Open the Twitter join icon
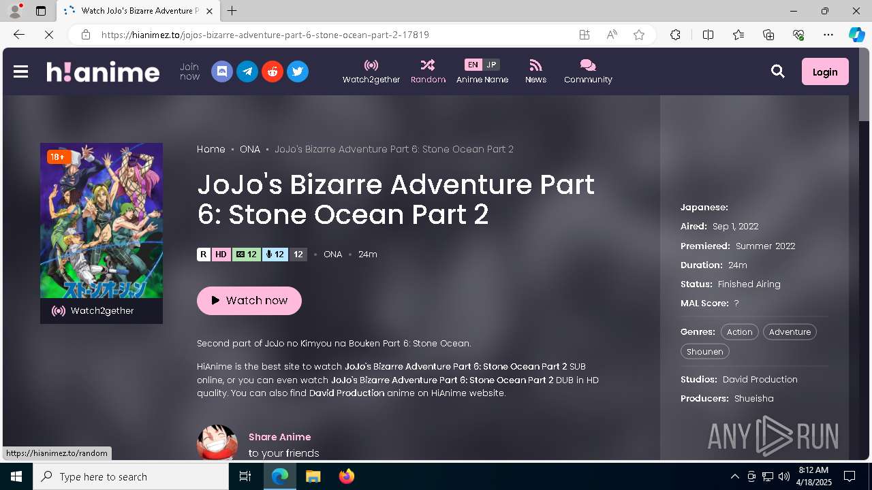872x490 pixels. 297,71
